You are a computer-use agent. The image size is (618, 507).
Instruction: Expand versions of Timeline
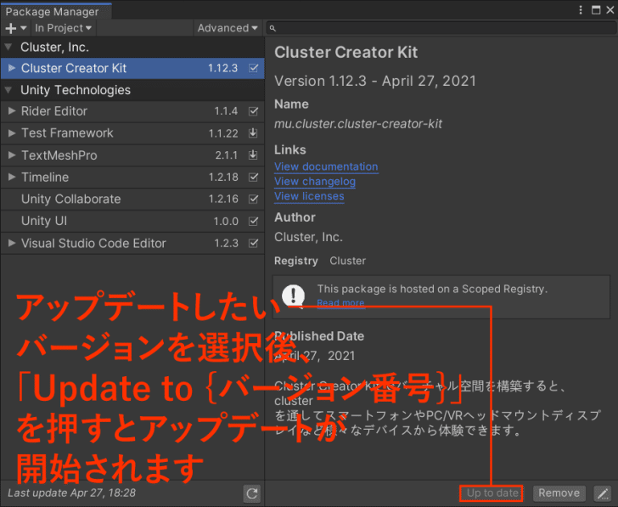[x=12, y=177]
